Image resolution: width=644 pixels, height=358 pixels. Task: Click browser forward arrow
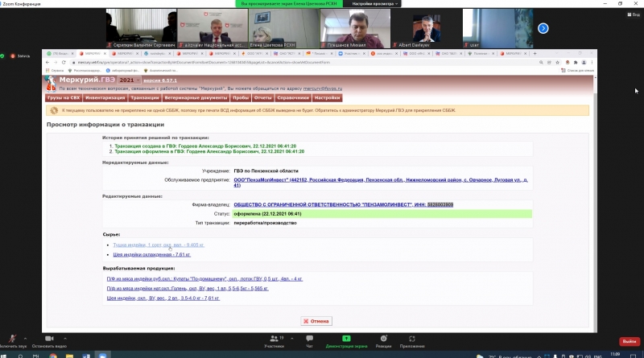pyautogui.click(x=56, y=63)
